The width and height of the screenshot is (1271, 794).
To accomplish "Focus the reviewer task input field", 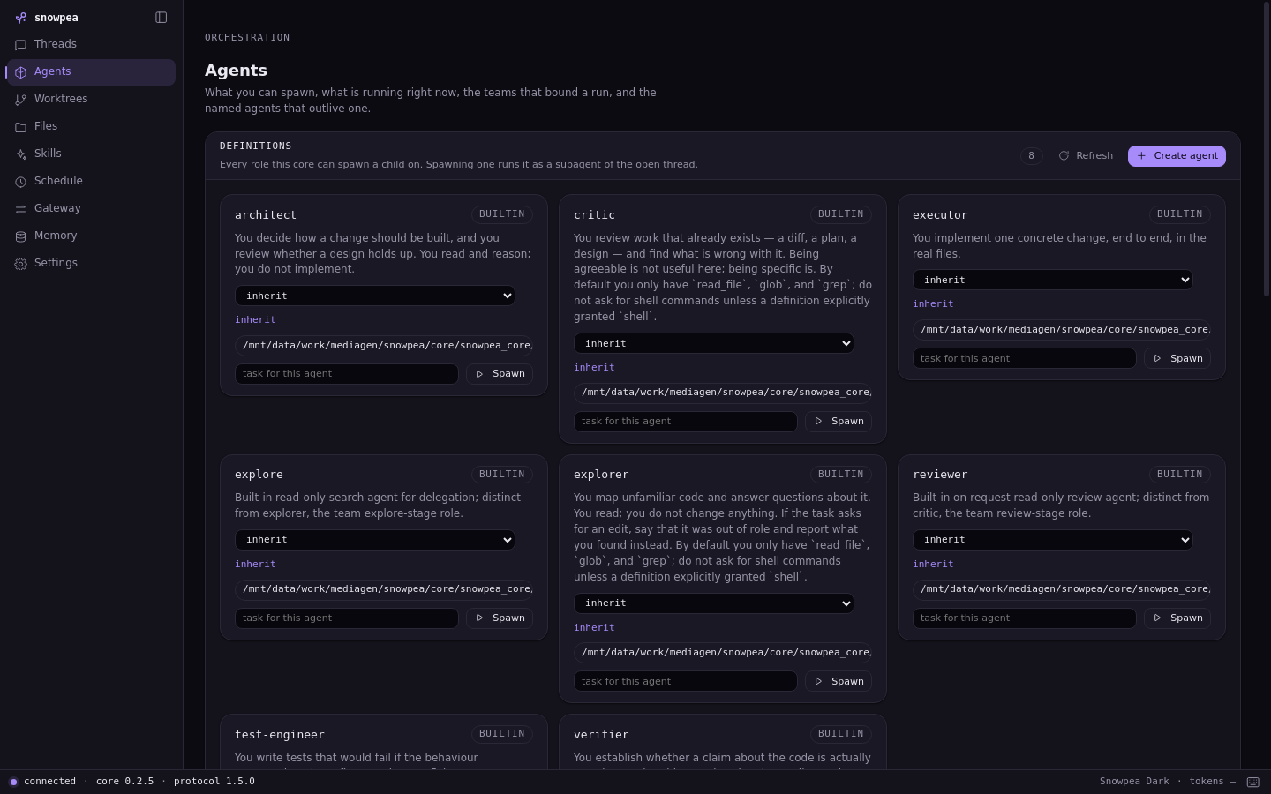I will 1025,618.
